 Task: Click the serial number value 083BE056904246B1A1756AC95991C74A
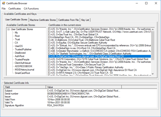(68, 94)
